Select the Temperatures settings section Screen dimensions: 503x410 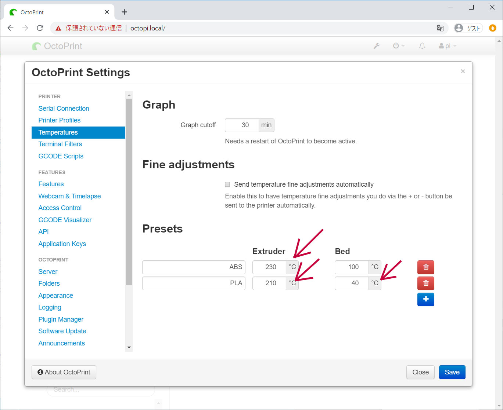pos(78,132)
